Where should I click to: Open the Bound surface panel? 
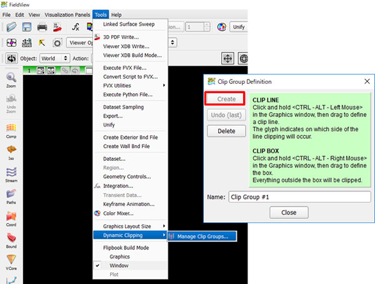click(x=11, y=240)
